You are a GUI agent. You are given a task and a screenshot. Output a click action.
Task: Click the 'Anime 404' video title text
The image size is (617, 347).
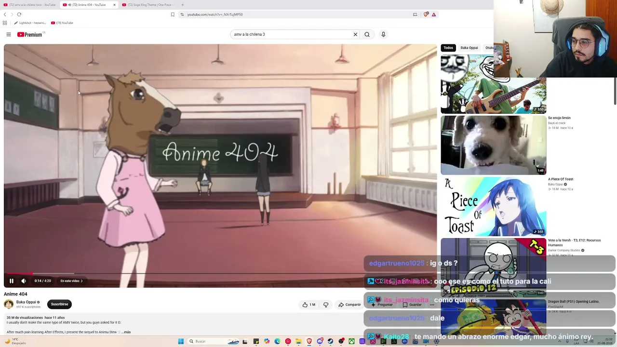(15, 294)
